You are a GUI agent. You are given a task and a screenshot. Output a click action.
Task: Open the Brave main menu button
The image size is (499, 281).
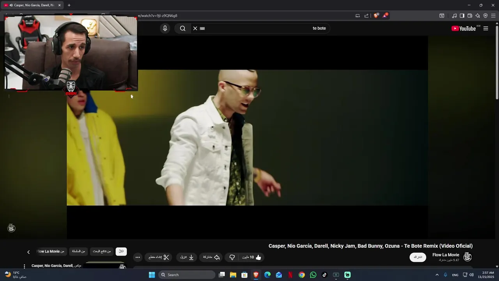click(493, 16)
